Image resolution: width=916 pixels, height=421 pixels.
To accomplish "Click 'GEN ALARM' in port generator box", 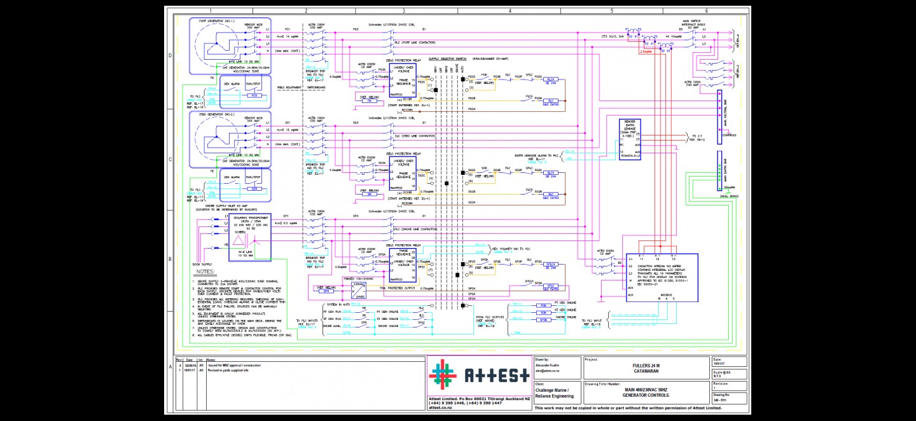I will [231, 83].
